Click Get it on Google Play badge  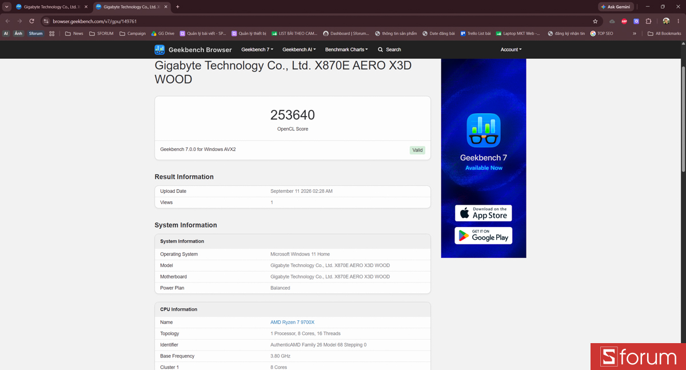click(x=484, y=236)
